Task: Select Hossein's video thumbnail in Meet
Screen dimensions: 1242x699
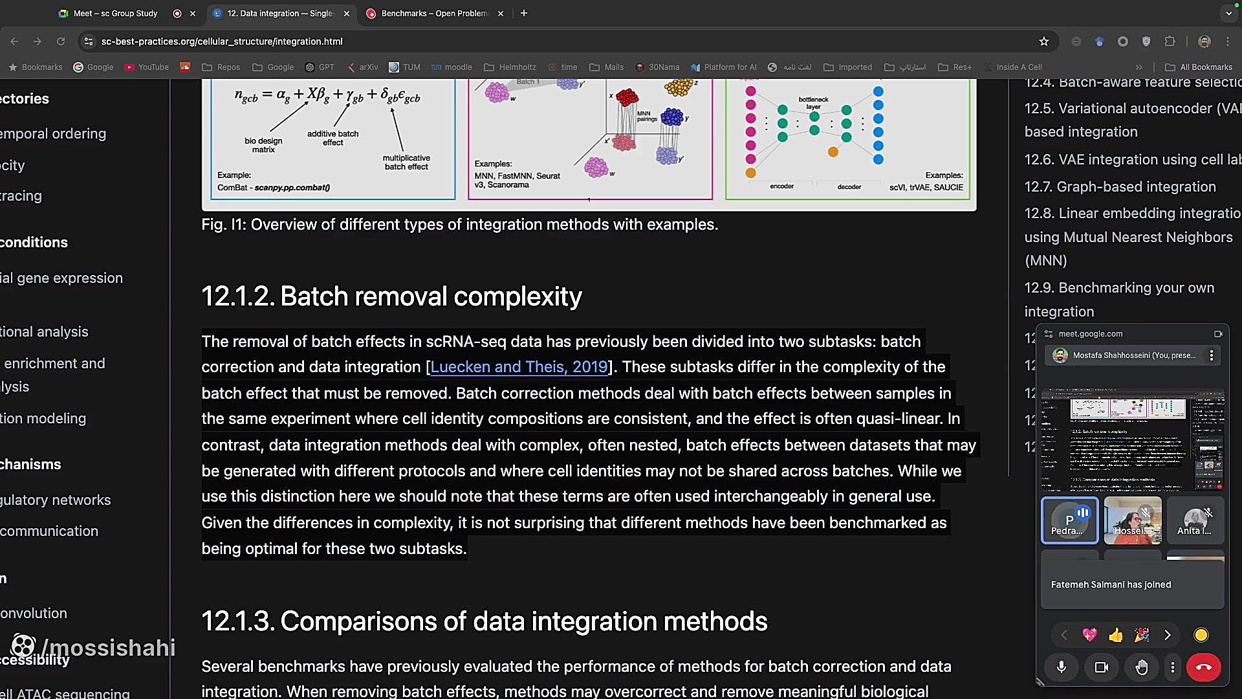Action: tap(1133, 520)
